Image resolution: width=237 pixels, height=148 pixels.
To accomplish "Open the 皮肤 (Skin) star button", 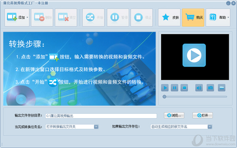I will pos(169,18).
